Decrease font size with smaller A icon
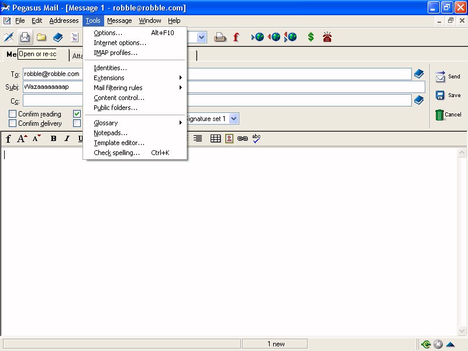Viewport: 468px width, 351px height. click(x=37, y=139)
